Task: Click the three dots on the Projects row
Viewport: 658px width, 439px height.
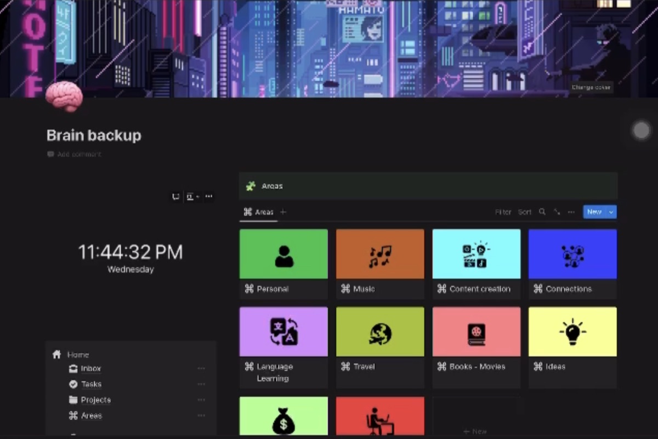Action: point(201,400)
